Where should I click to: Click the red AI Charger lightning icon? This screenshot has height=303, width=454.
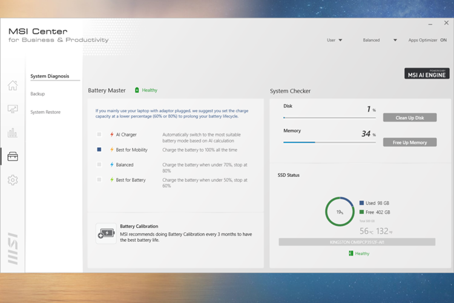112,135
